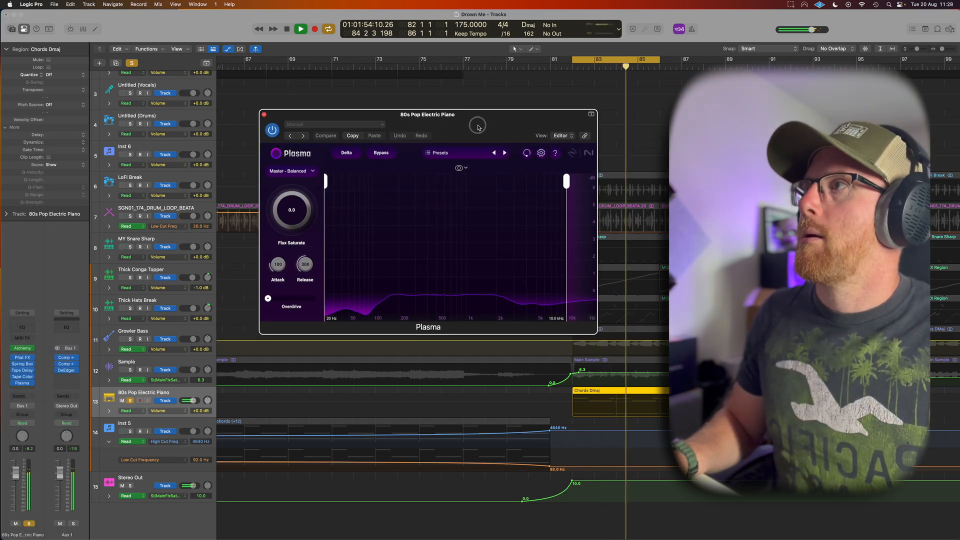Toggle the Show Automation button
Screen dimensions: 960x540
[228, 49]
